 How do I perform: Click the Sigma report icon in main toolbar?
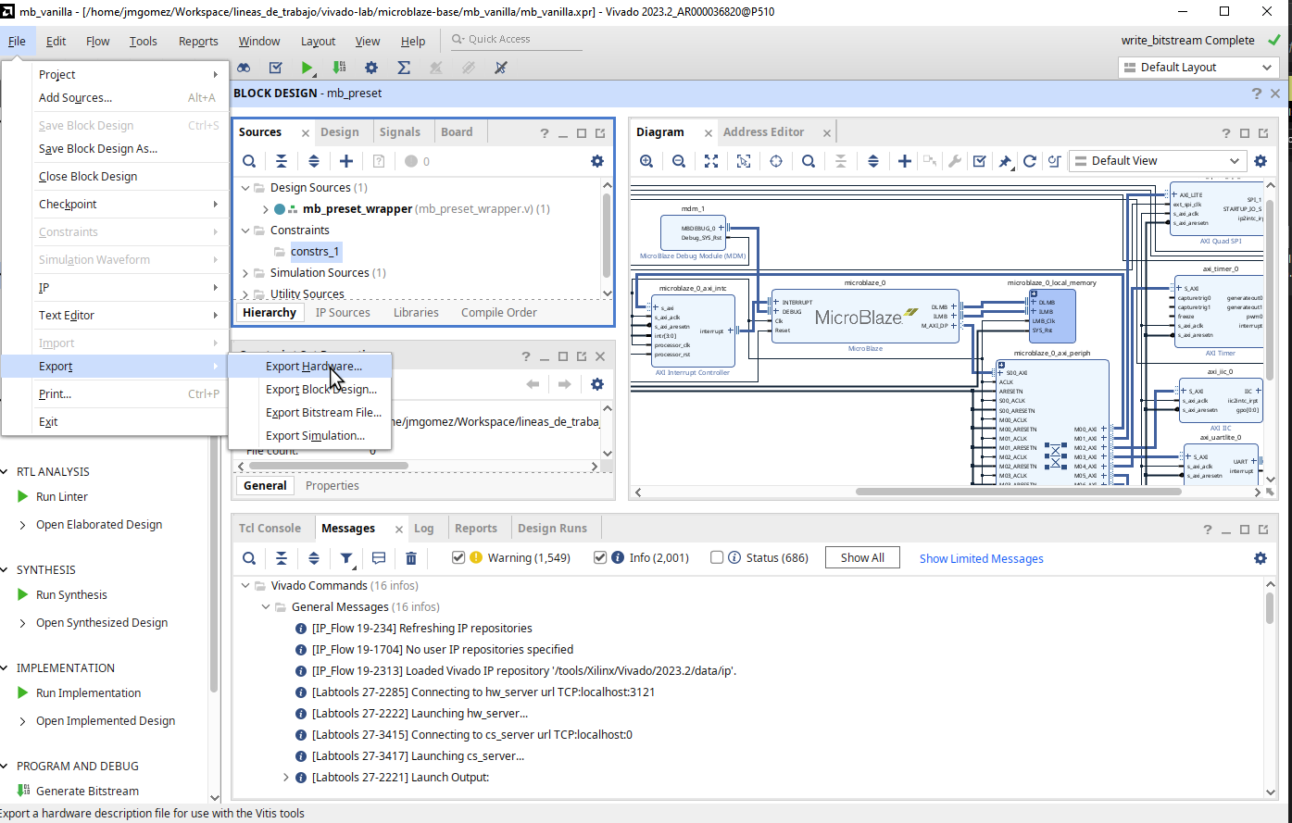coord(404,68)
